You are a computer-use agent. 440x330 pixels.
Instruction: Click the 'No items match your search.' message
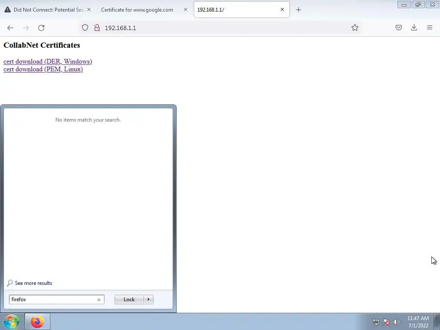(88, 120)
